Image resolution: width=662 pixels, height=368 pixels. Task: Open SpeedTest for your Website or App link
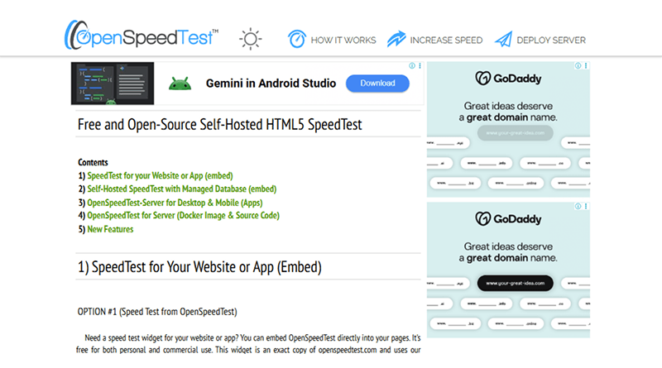160,175
